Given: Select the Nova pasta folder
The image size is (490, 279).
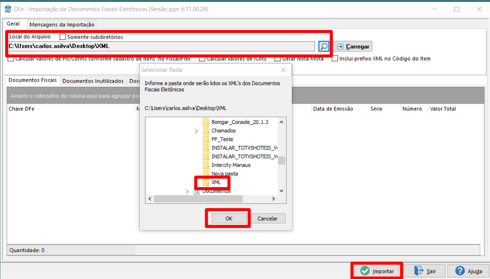Looking at the screenshot, I should pyautogui.click(x=225, y=174).
